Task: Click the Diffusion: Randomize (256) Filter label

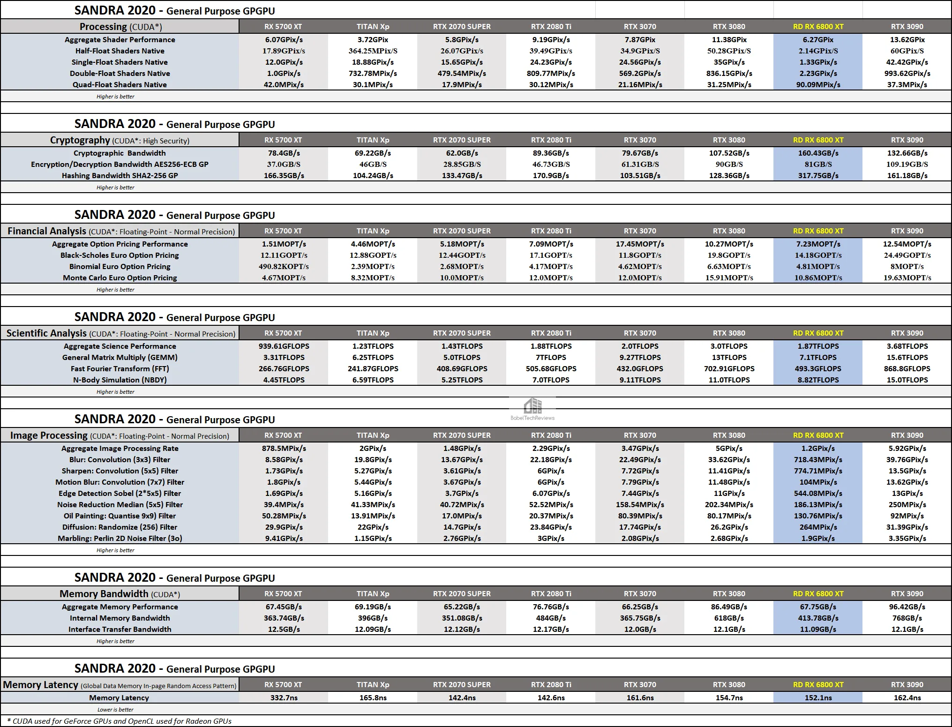Action: [x=120, y=527]
